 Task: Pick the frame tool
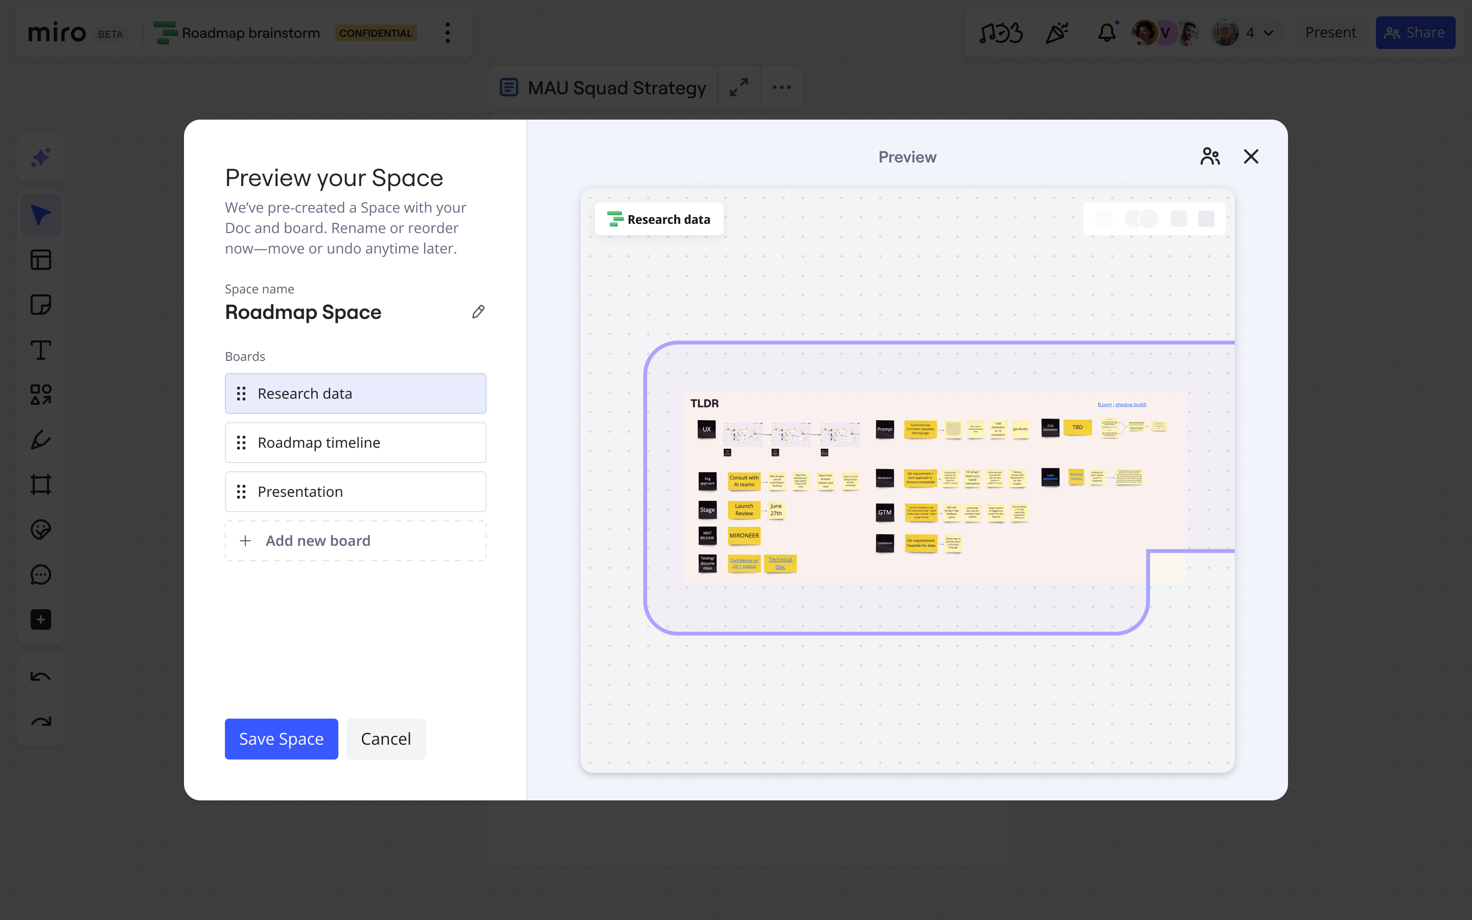click(40, 484)
